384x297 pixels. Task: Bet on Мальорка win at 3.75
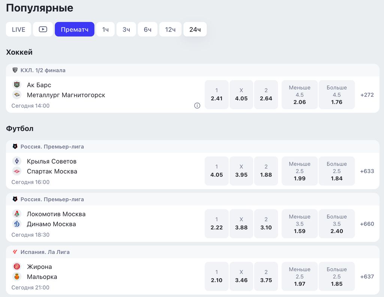[x=266, y=276]
